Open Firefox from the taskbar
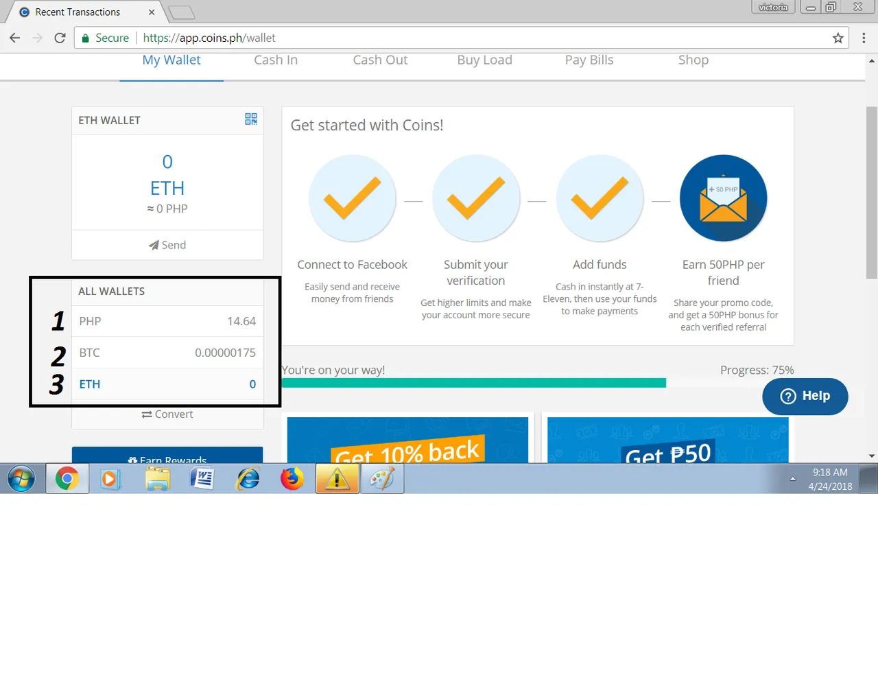This screenshot has width=878, height=684. pos(292,479)
